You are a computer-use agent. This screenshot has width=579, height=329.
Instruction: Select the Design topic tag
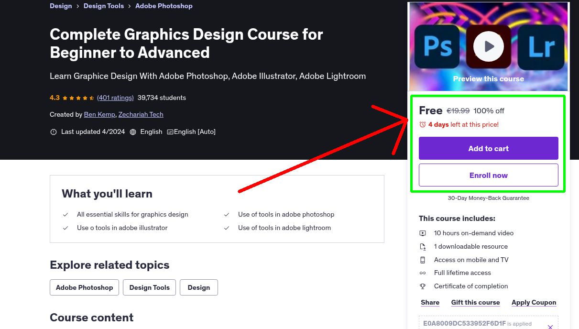(x=199, y=287)
